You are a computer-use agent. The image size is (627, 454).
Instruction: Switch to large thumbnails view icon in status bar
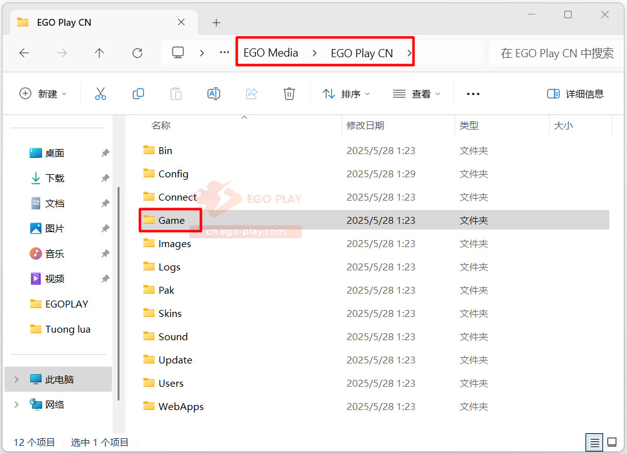tap(612, 443)
